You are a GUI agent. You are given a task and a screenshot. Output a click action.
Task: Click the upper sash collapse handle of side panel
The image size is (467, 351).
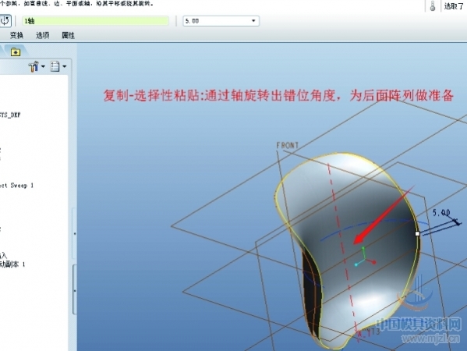(75, 233)
